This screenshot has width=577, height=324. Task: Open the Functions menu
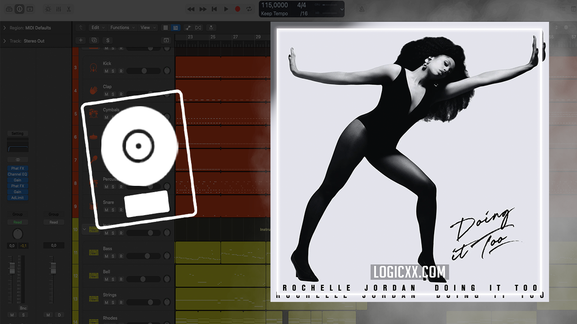tap(122, 27)
